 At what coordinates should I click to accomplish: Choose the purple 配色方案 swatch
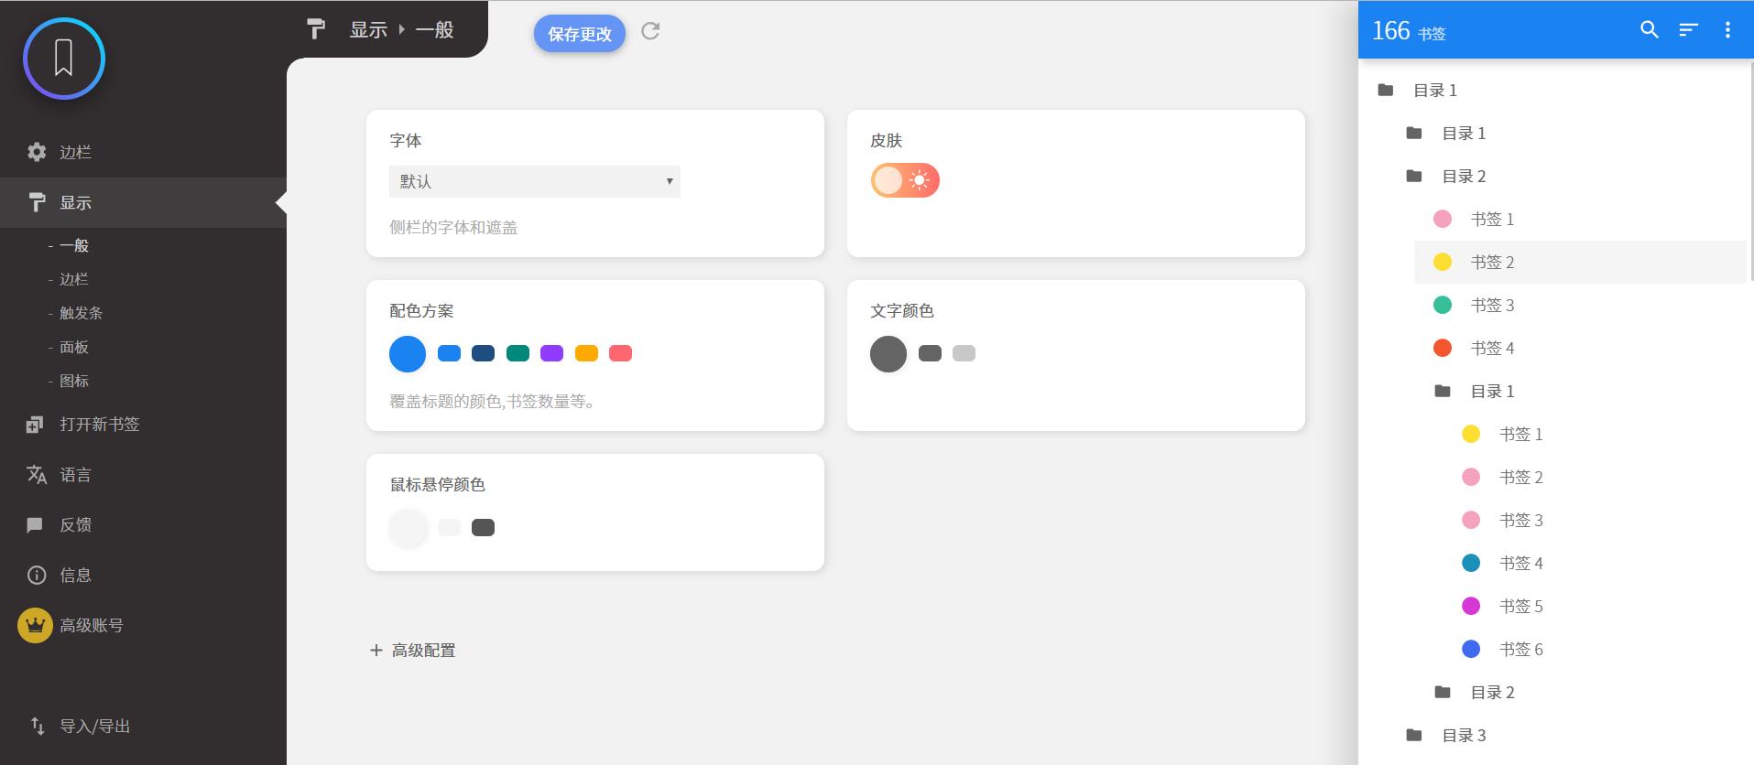coord(551,353)
